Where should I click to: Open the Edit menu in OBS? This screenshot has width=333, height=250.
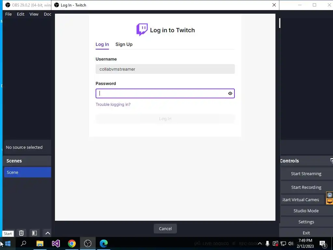coord(20,14)
